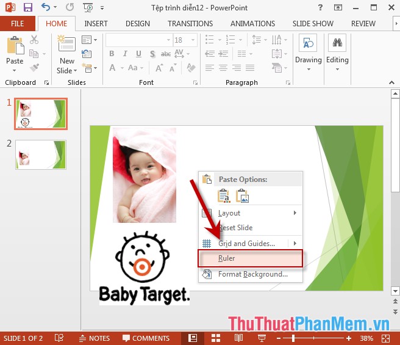Open Change Case Aa menu
The height and width of the screenshot is (345, 400).
pyautogui.click(x=135, y=68)
